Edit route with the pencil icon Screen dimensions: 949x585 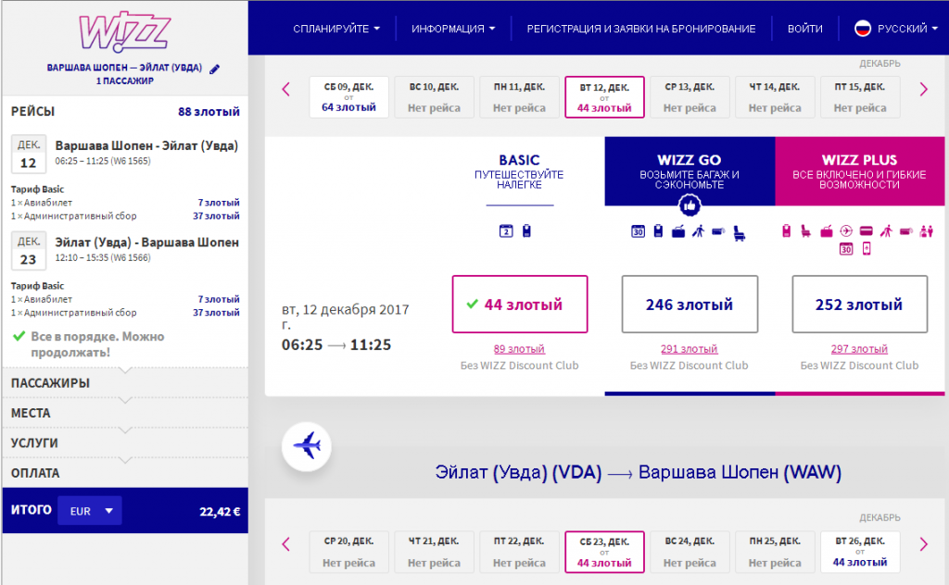point(214,68)
